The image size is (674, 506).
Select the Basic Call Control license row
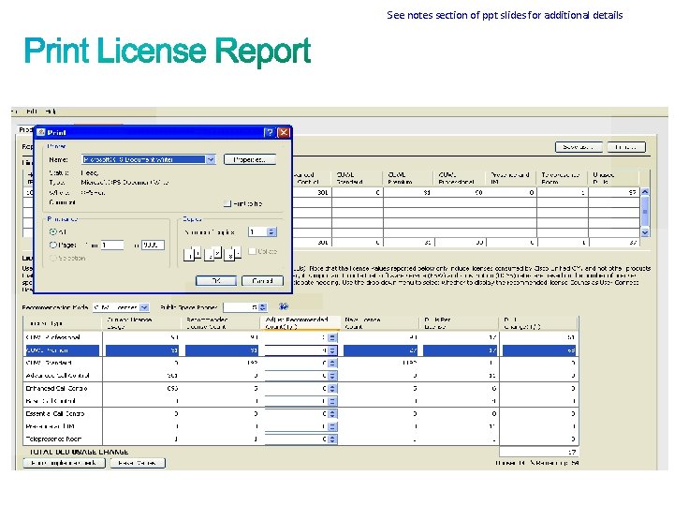300,401
